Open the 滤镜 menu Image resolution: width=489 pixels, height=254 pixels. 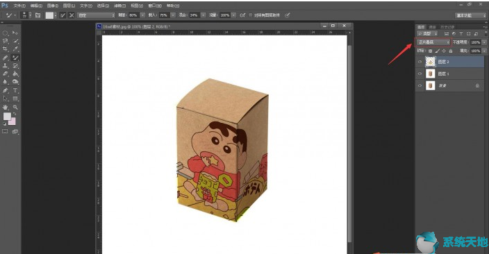pos(119,6)
